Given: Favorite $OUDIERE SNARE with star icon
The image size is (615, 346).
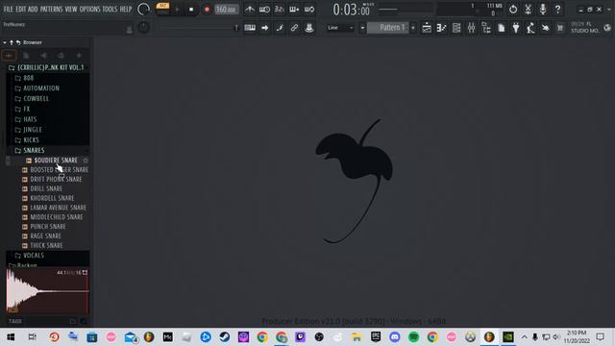Looking at the screenshot, I should click(86, 161).
